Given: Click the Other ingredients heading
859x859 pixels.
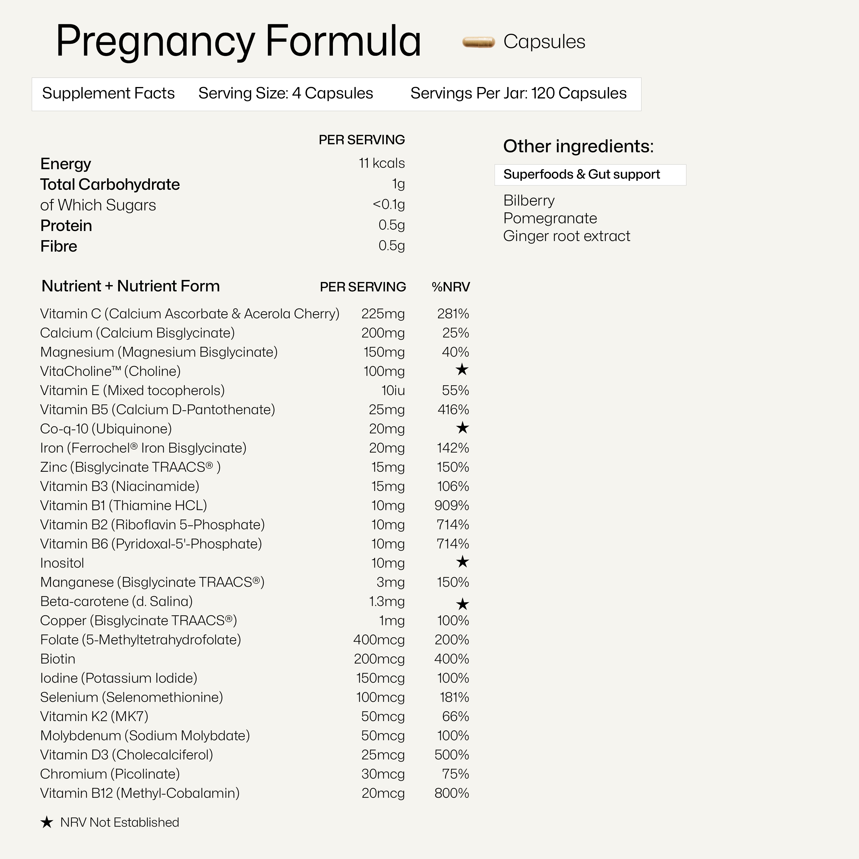Looking at the screenshot, I should 578,146.
